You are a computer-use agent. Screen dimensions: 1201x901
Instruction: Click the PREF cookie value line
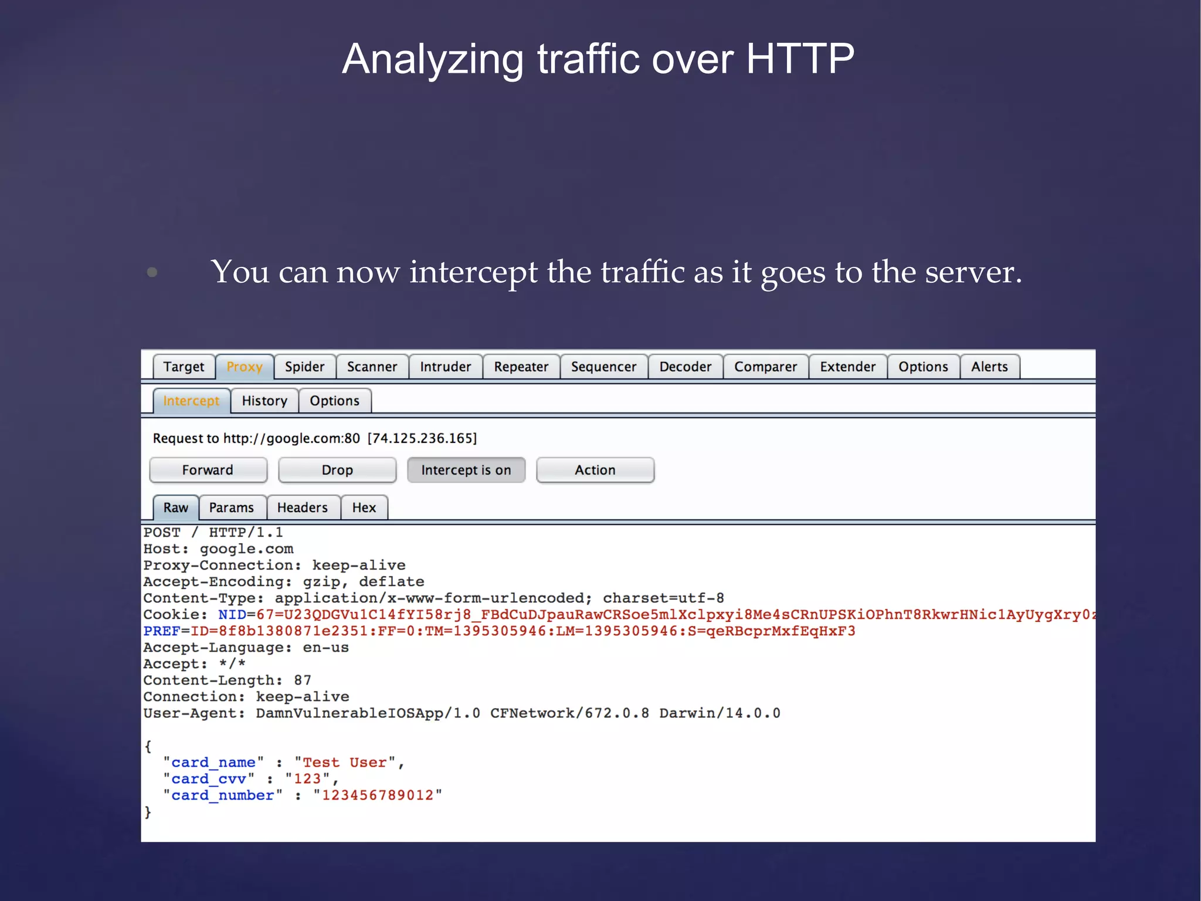[499, 631]
